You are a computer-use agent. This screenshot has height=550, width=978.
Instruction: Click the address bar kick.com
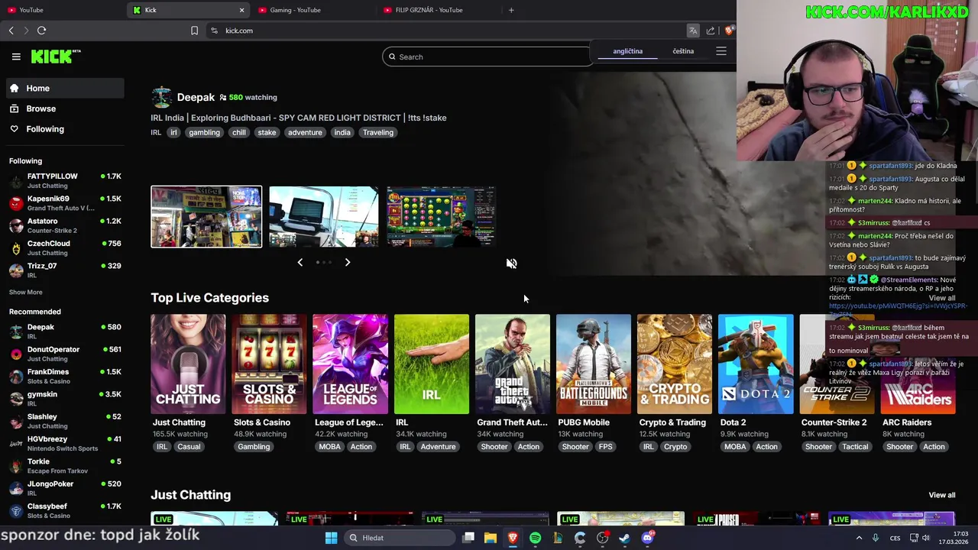239,31
